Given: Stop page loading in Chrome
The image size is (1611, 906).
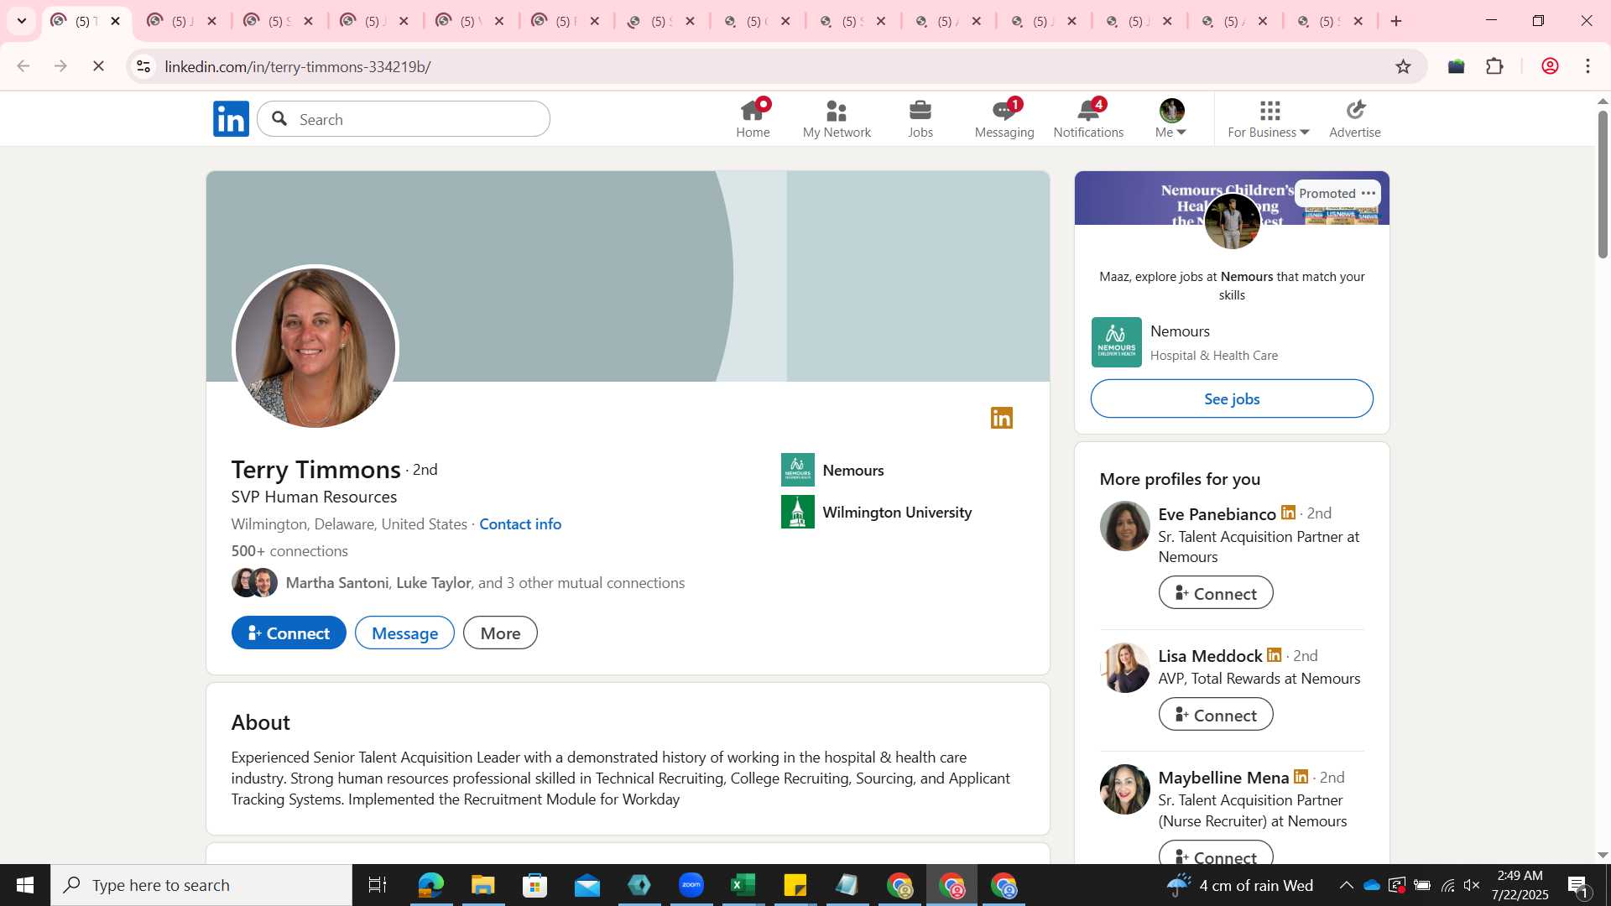Looking at the screenshot, I should tap(98, 66).
